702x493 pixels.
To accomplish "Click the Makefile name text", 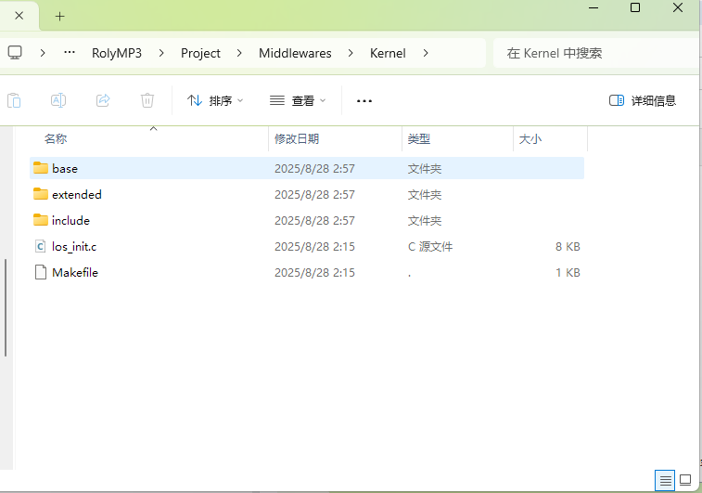I will click(75, 272).
